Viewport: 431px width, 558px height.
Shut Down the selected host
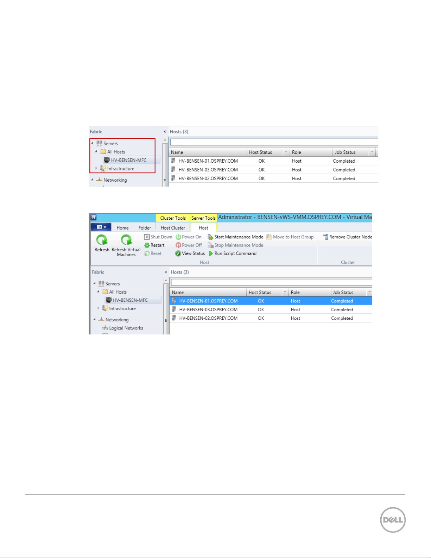click(x=158, y=237)
